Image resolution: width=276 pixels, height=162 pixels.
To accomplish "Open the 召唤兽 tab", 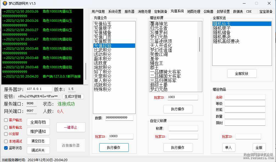I will 208,11.
